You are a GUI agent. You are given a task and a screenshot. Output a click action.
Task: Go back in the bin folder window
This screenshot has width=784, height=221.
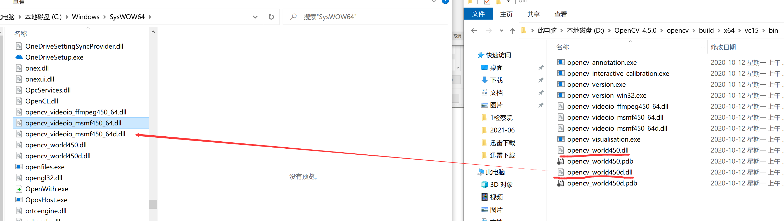tap(474, 30)
